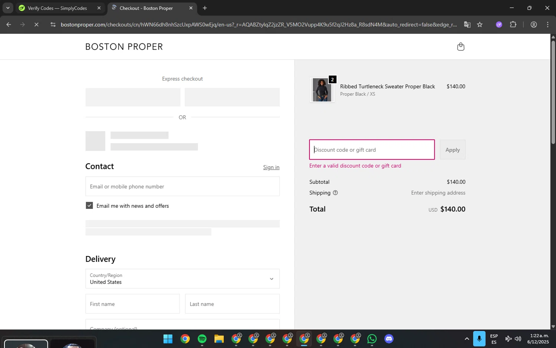The height and width of the screenshot is (348, 556).
Task: Click the first Chrome icon on taskbar
Action: point(185,339)
